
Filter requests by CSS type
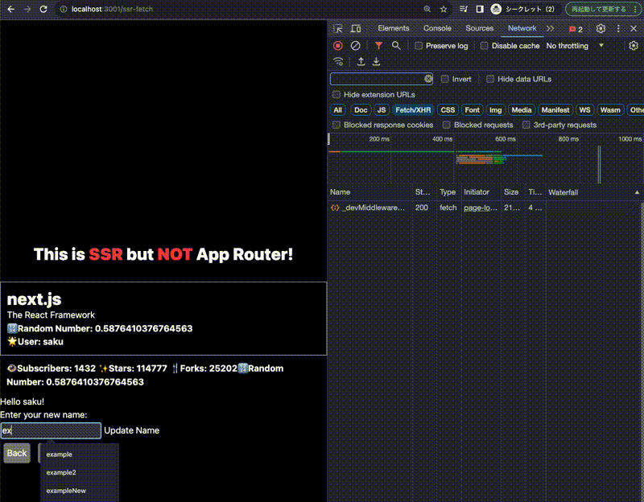click(448, 110)
